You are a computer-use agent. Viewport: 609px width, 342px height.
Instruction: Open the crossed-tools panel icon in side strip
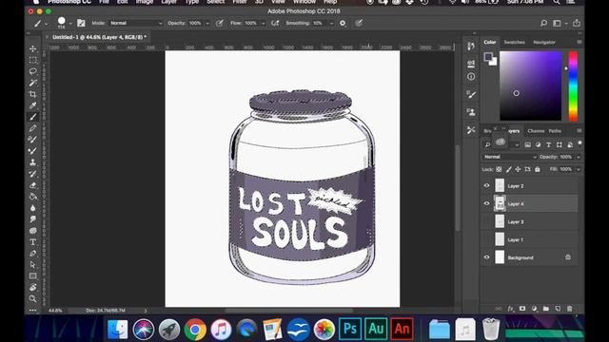click(x=471, y=130)
